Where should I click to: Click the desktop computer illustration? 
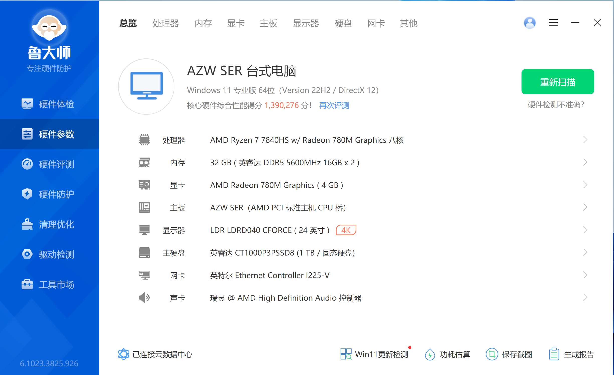pyautogui.click(x=146, y=86)
